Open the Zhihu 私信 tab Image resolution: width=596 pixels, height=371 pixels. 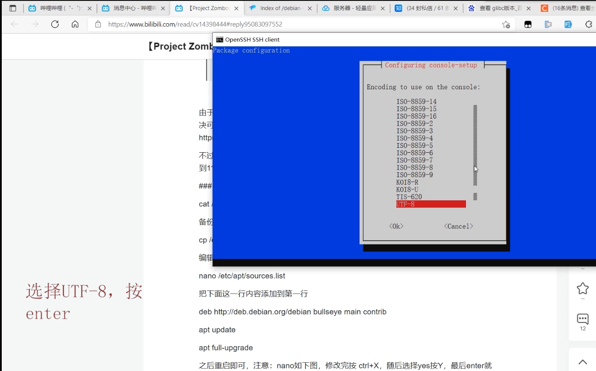point(427,8)
